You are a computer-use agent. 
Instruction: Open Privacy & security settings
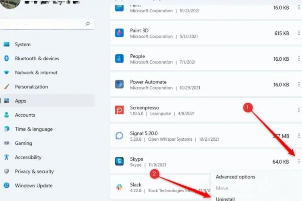34,171
